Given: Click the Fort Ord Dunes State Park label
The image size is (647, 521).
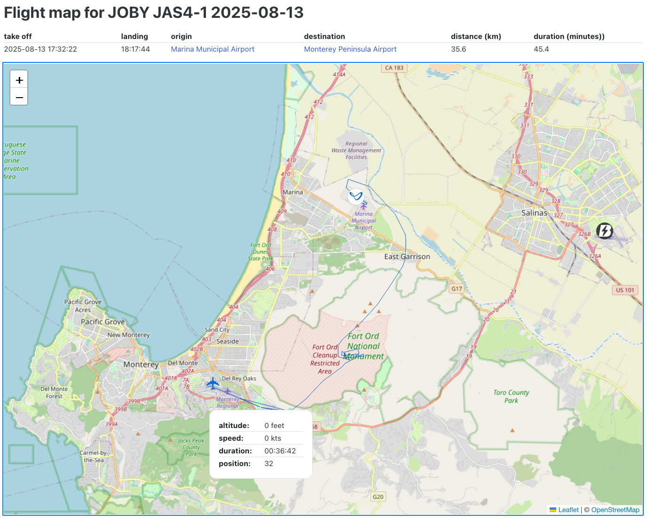Looking at the screenshot, I should [260, 252].
